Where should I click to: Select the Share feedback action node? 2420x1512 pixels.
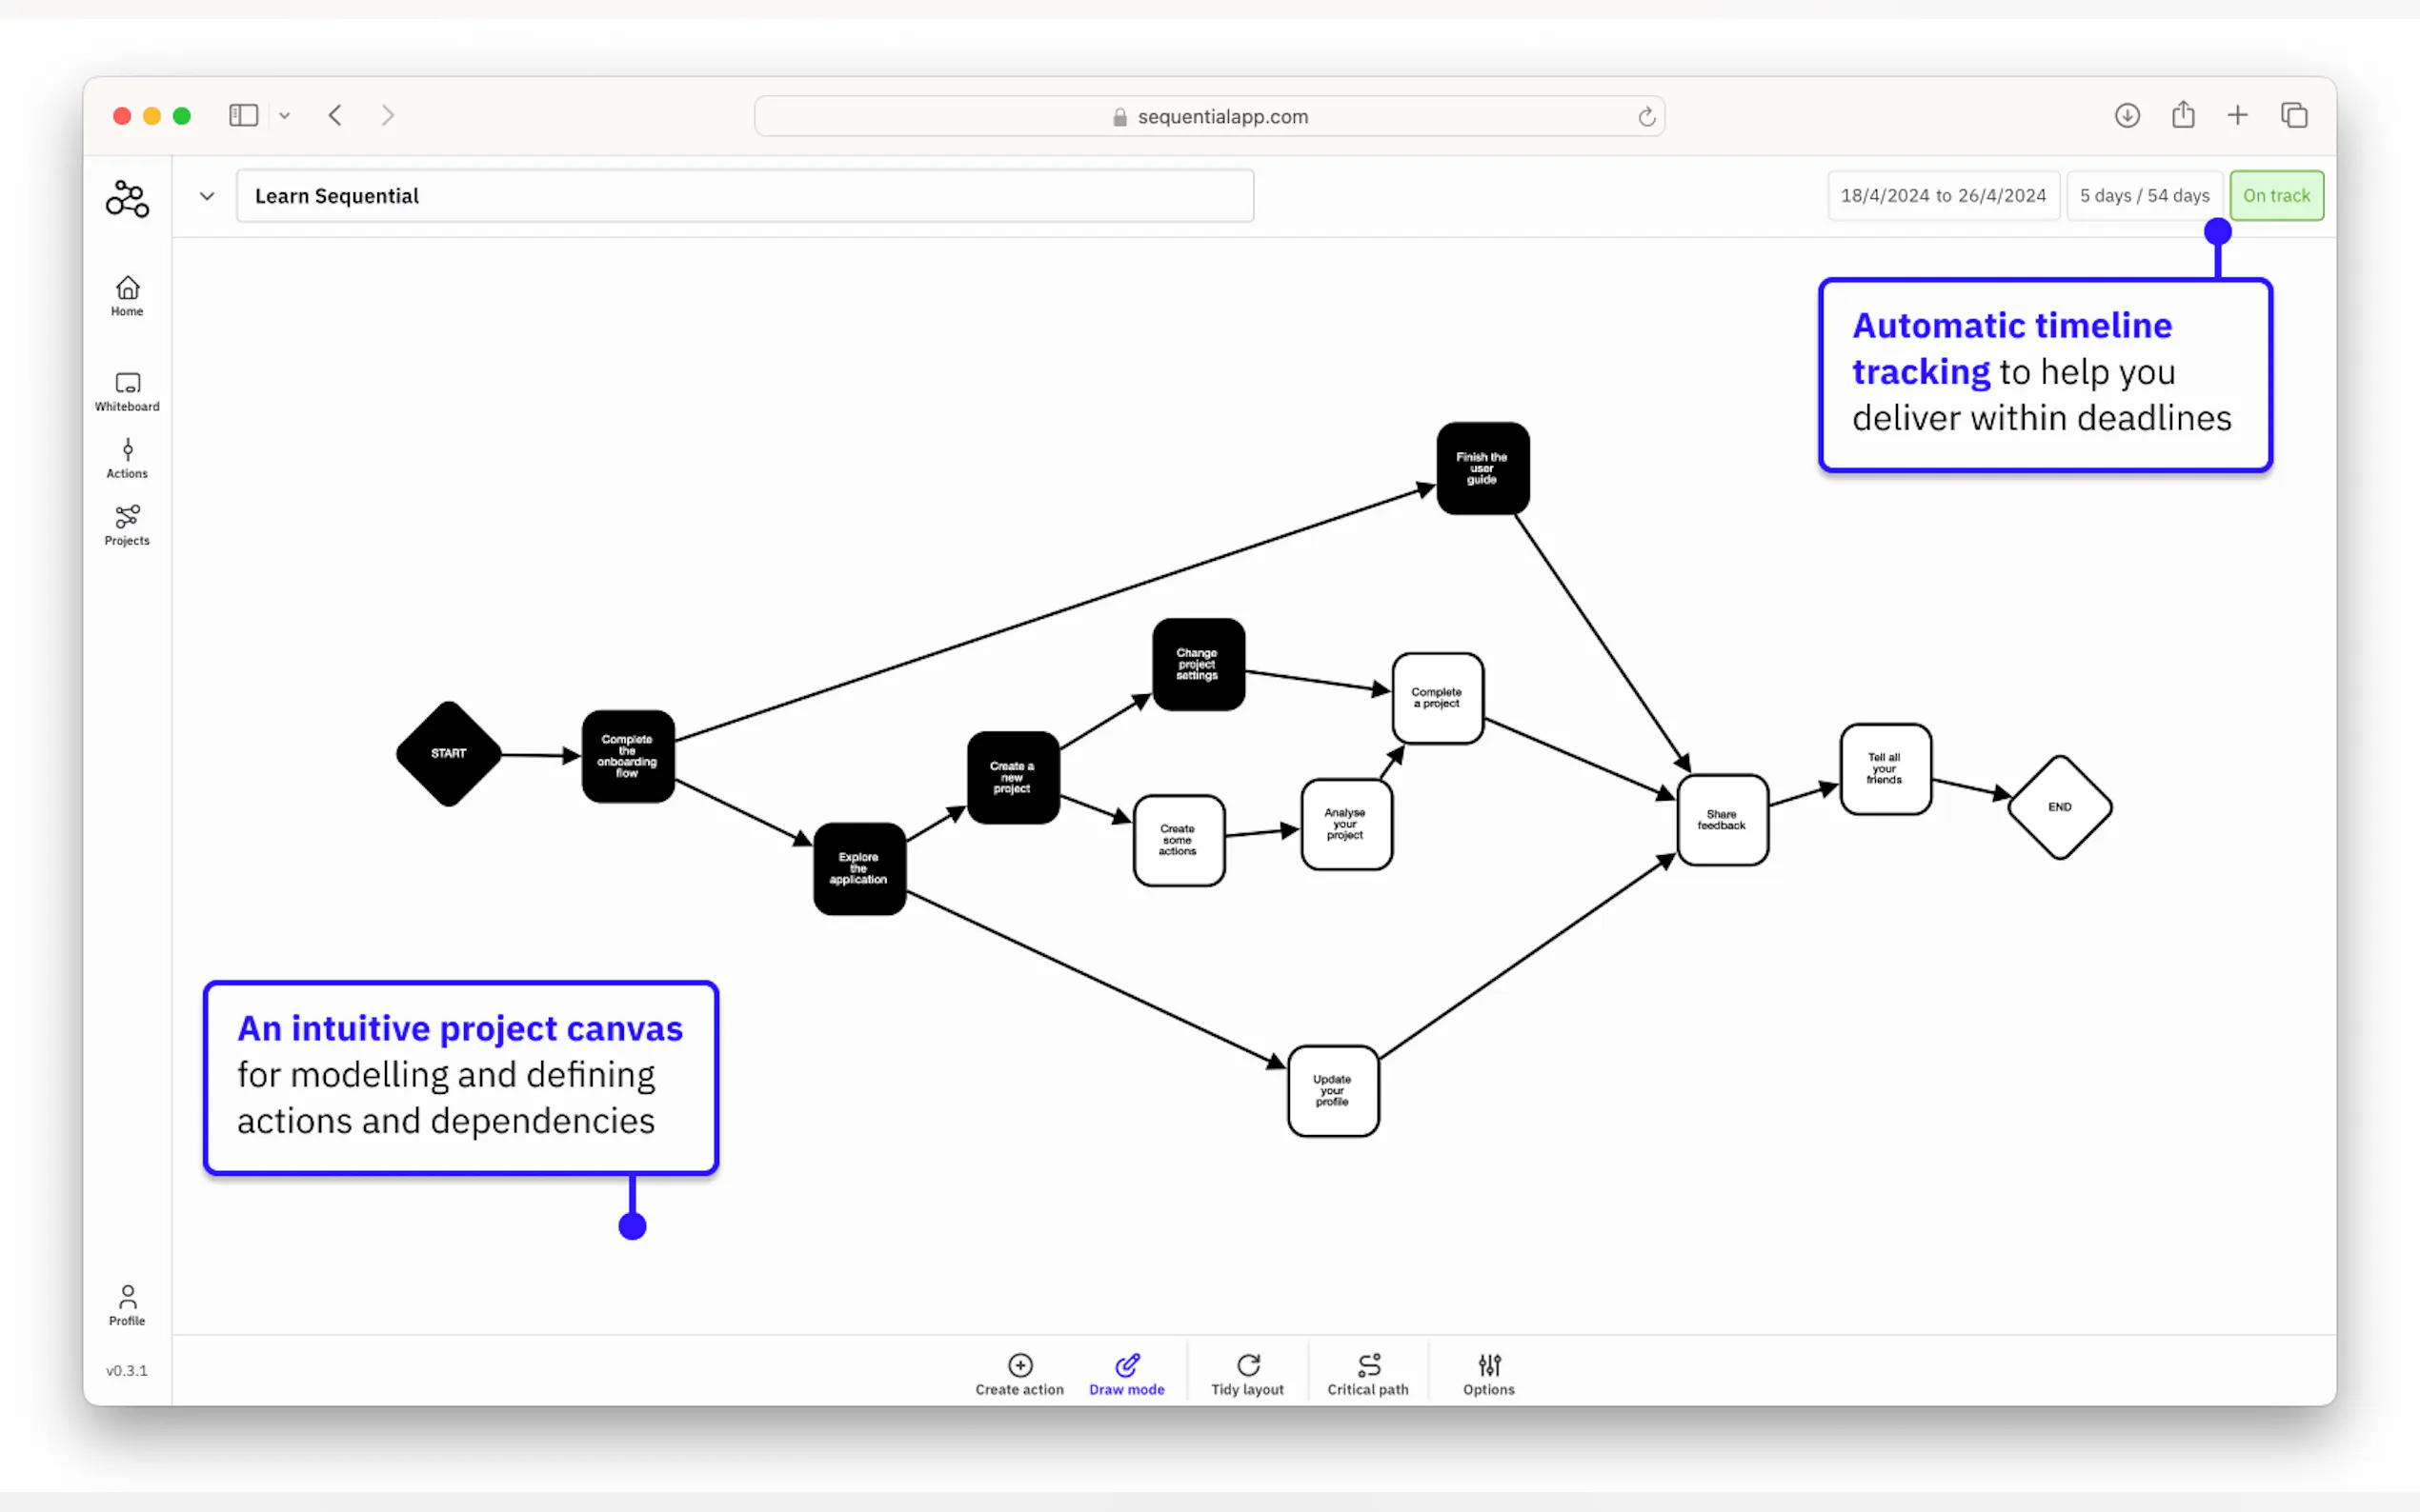[x=1722, y=820]
